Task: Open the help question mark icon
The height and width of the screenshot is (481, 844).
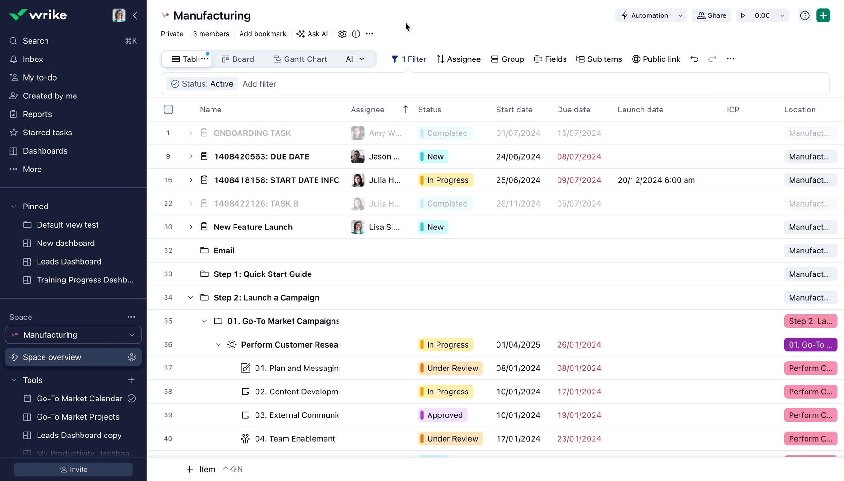Action: pyautogui.click(x=805, y=15)
